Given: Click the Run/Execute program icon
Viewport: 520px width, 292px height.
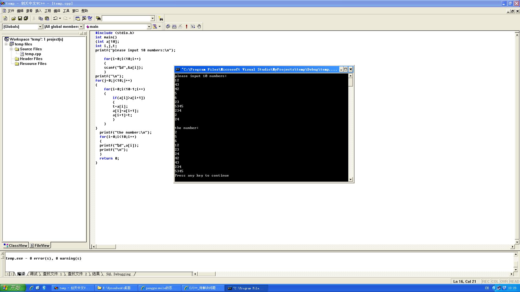Looking at the screenshot, I should [x=187, y=26].
